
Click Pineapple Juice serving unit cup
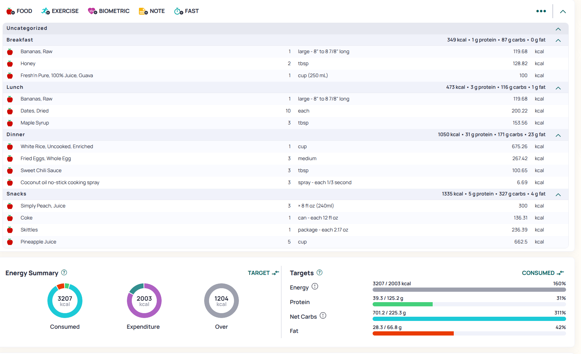(302, 242)
